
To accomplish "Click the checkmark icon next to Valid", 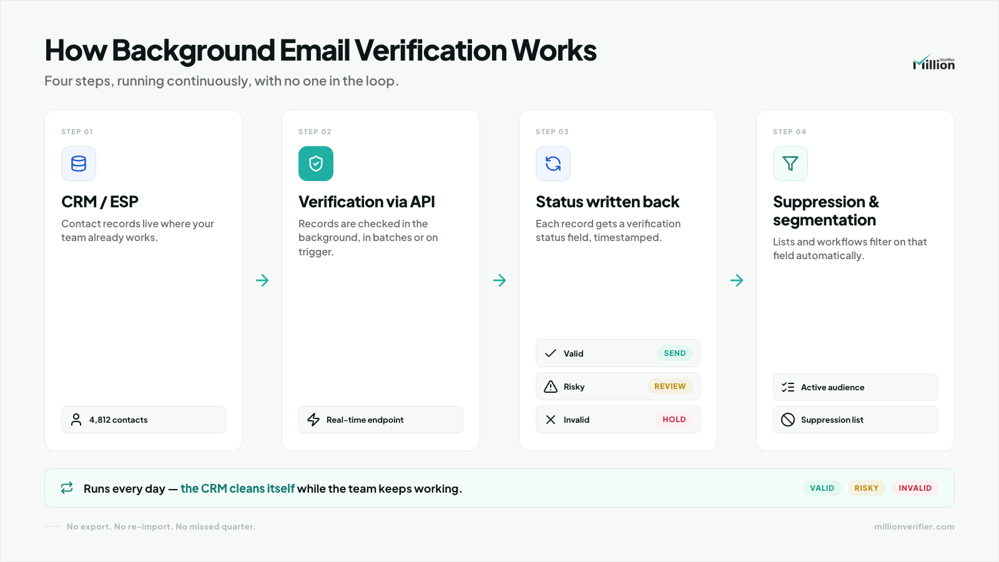I will 551,353.
